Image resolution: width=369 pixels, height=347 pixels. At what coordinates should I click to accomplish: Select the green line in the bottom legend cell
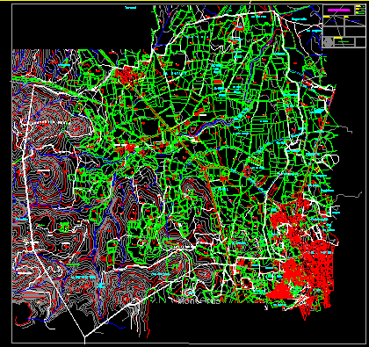tap(344, 42)
